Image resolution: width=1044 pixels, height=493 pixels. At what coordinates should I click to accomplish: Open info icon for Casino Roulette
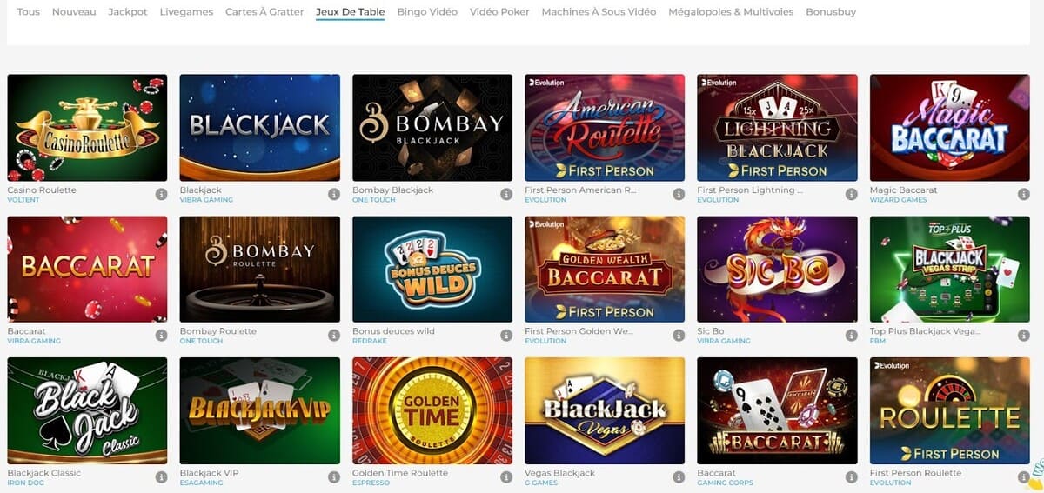(161, 194)
